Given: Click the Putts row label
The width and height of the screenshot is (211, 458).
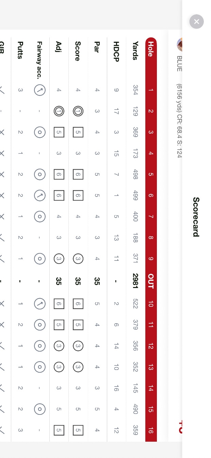Looking at the screenshot, I should click(x=20, y=50).
